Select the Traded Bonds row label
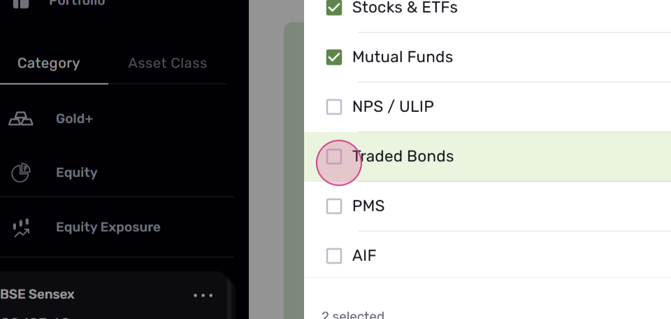This screenshot has height=319, width=671. tap(403, 156)
